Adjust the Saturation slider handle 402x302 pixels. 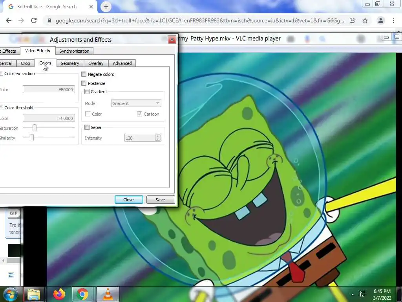click(35, 128)
